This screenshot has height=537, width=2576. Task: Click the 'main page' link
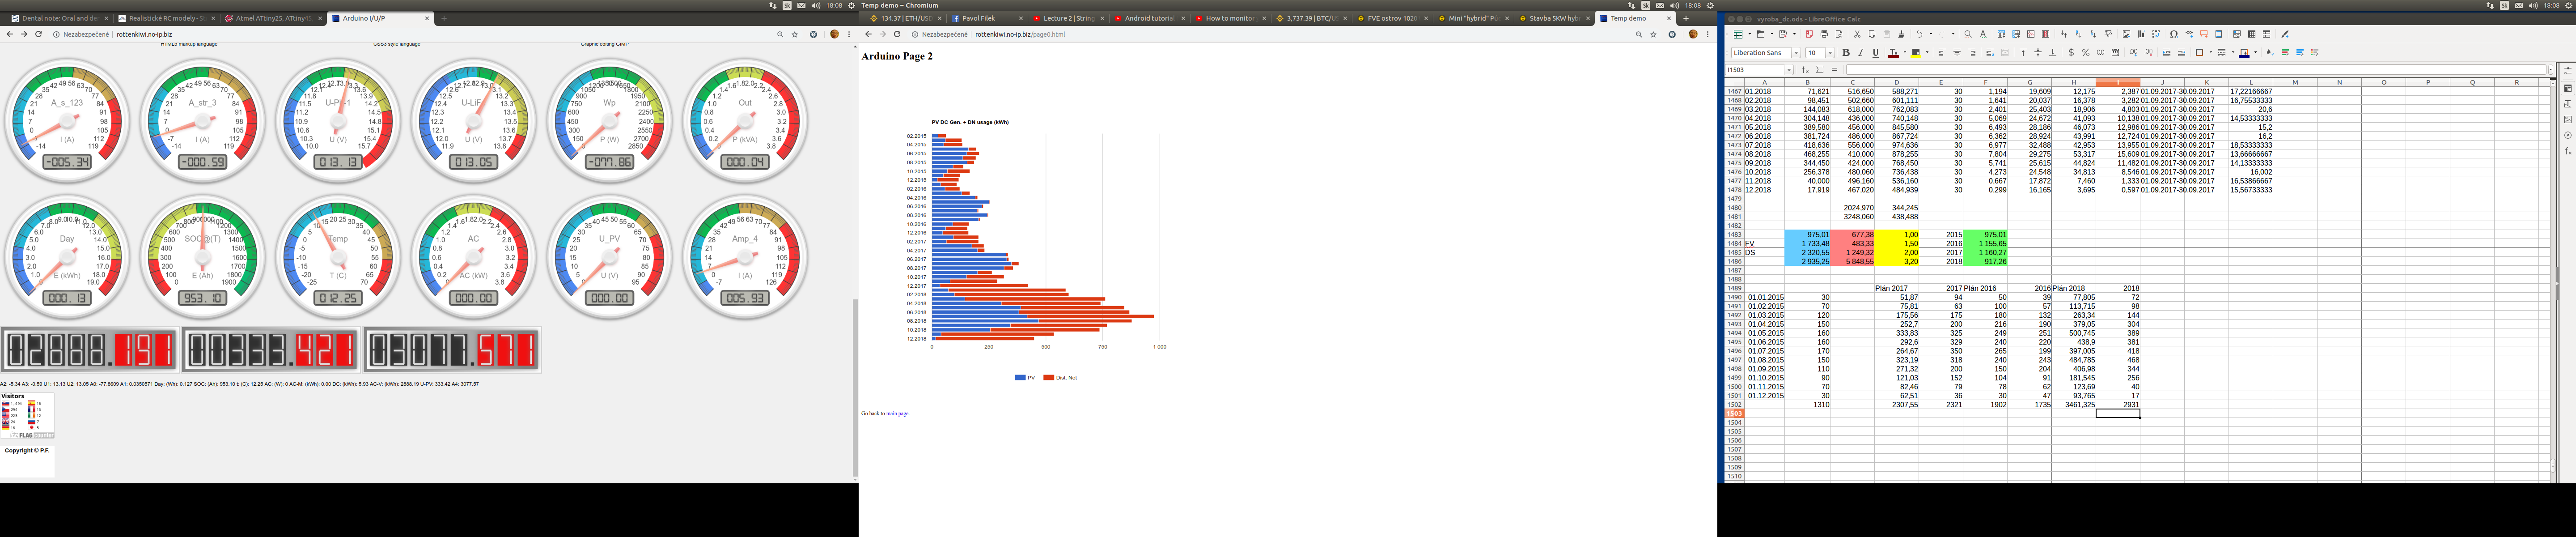897,413
